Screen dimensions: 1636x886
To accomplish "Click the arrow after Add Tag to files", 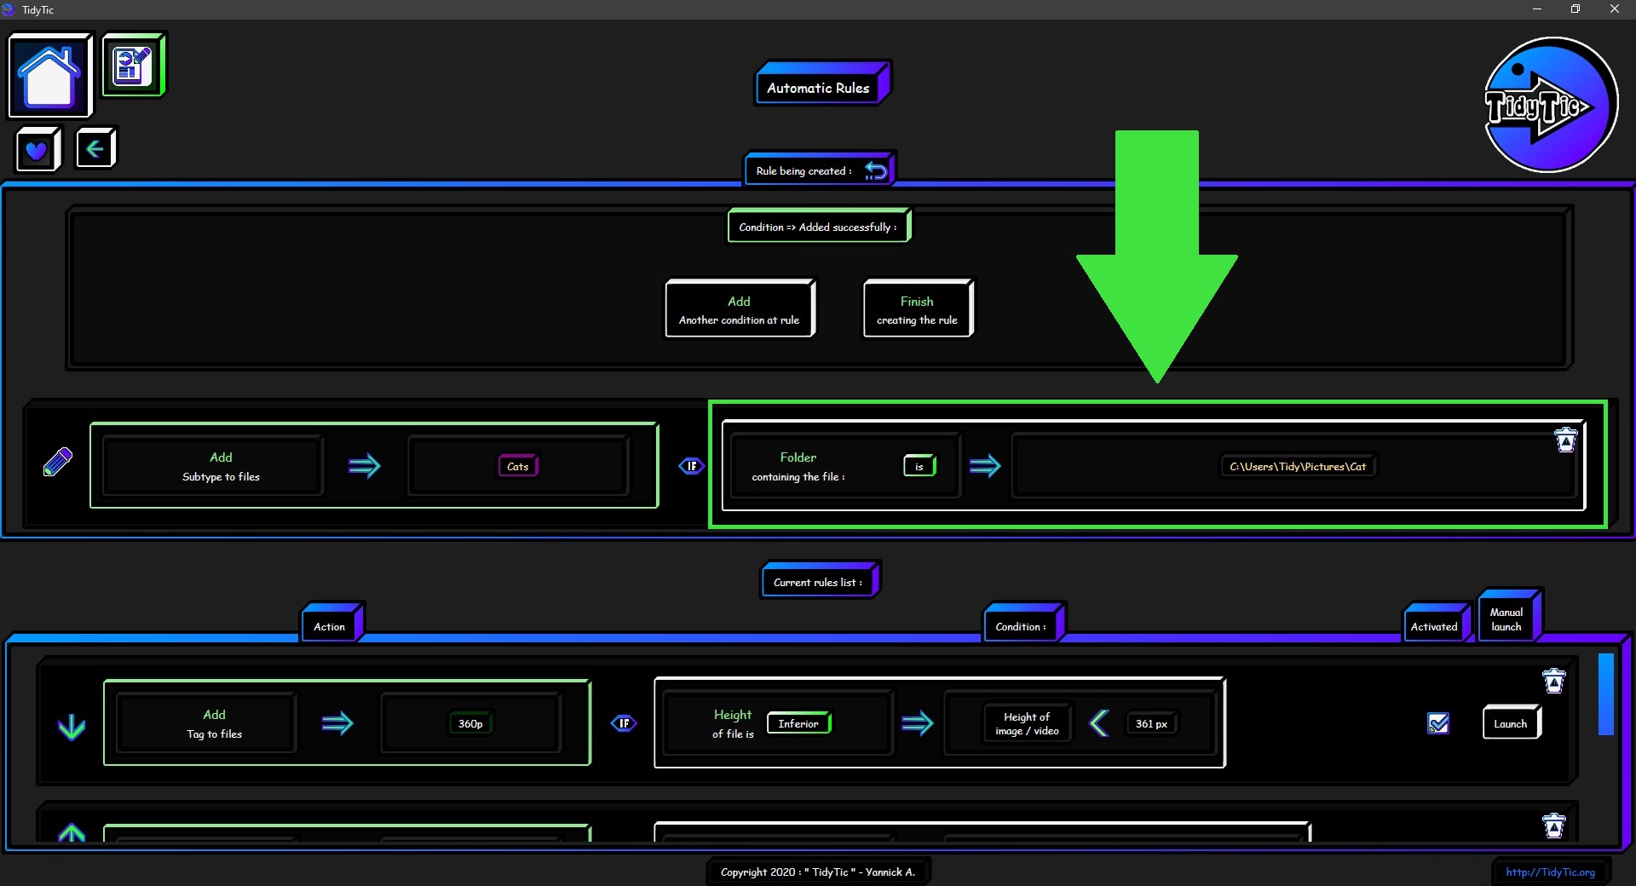I will click(x=337, y=723).
